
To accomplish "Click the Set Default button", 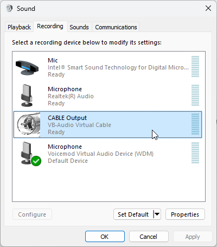I will coord(133,214).
